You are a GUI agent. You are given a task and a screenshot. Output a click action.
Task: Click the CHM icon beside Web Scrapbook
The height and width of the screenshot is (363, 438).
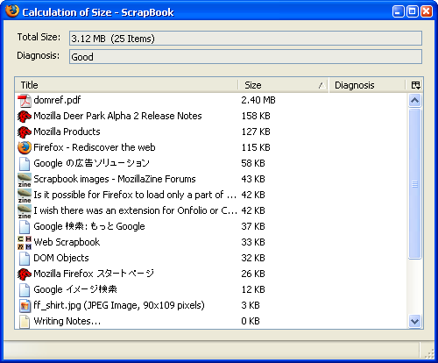tap(25, 243)
